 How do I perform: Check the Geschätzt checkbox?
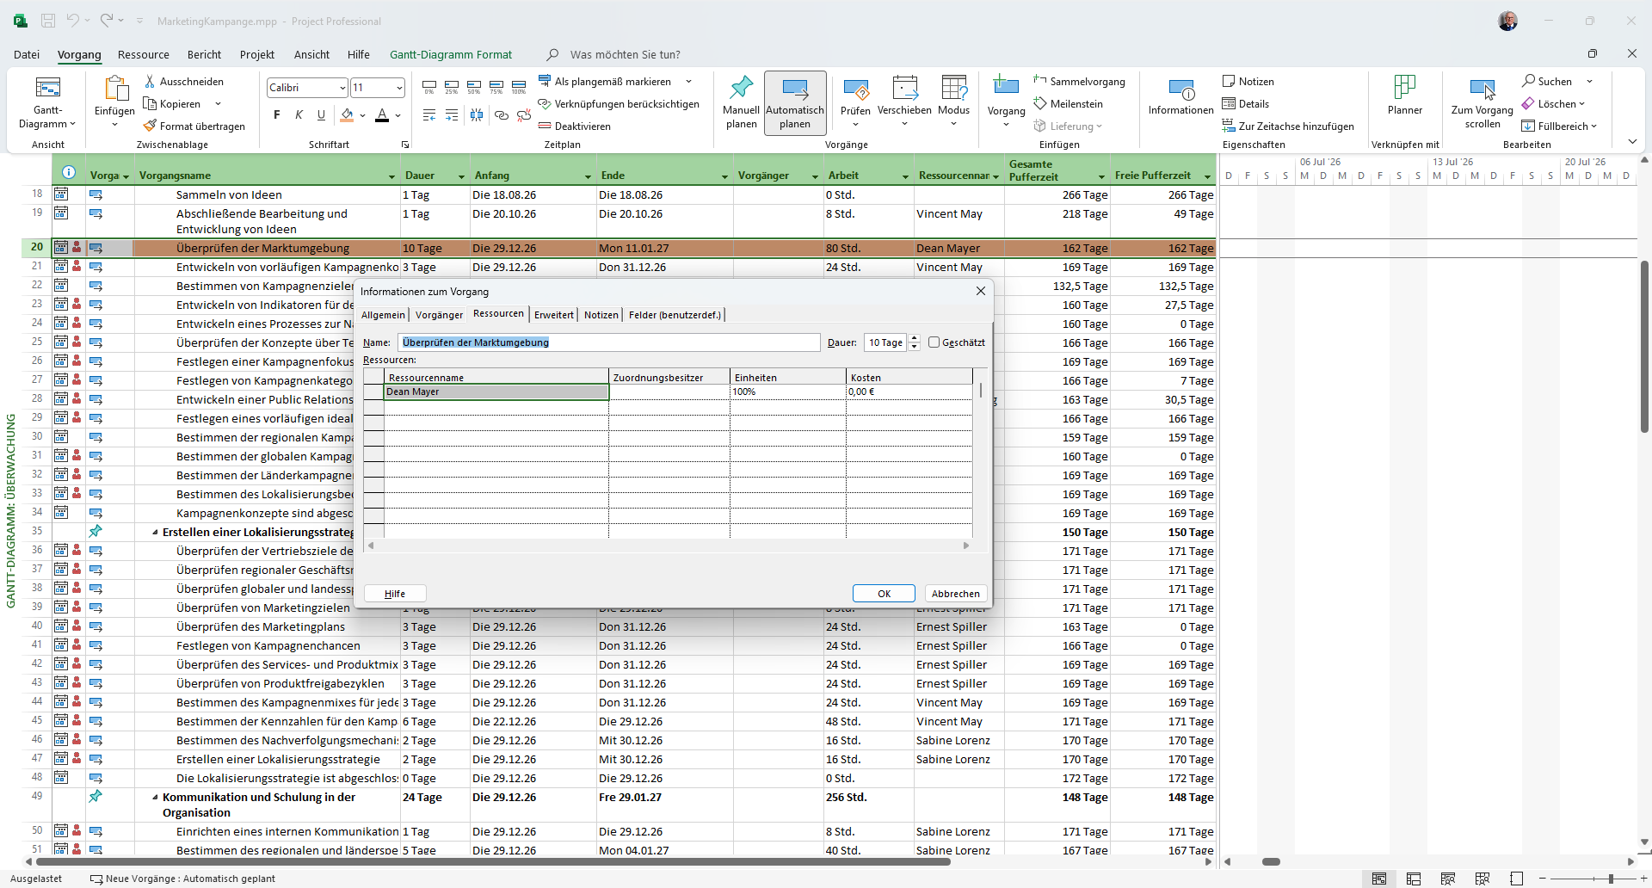[934, 342]
